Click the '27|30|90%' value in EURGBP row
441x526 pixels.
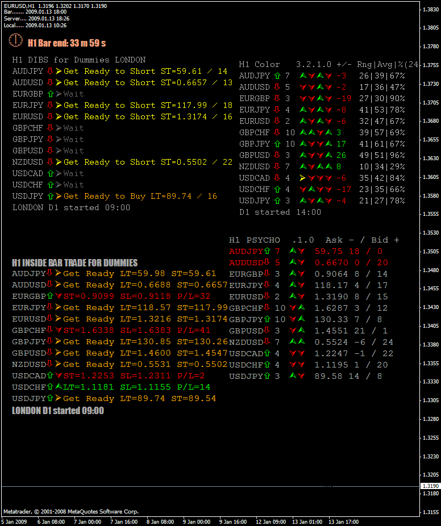click(382, 98)
